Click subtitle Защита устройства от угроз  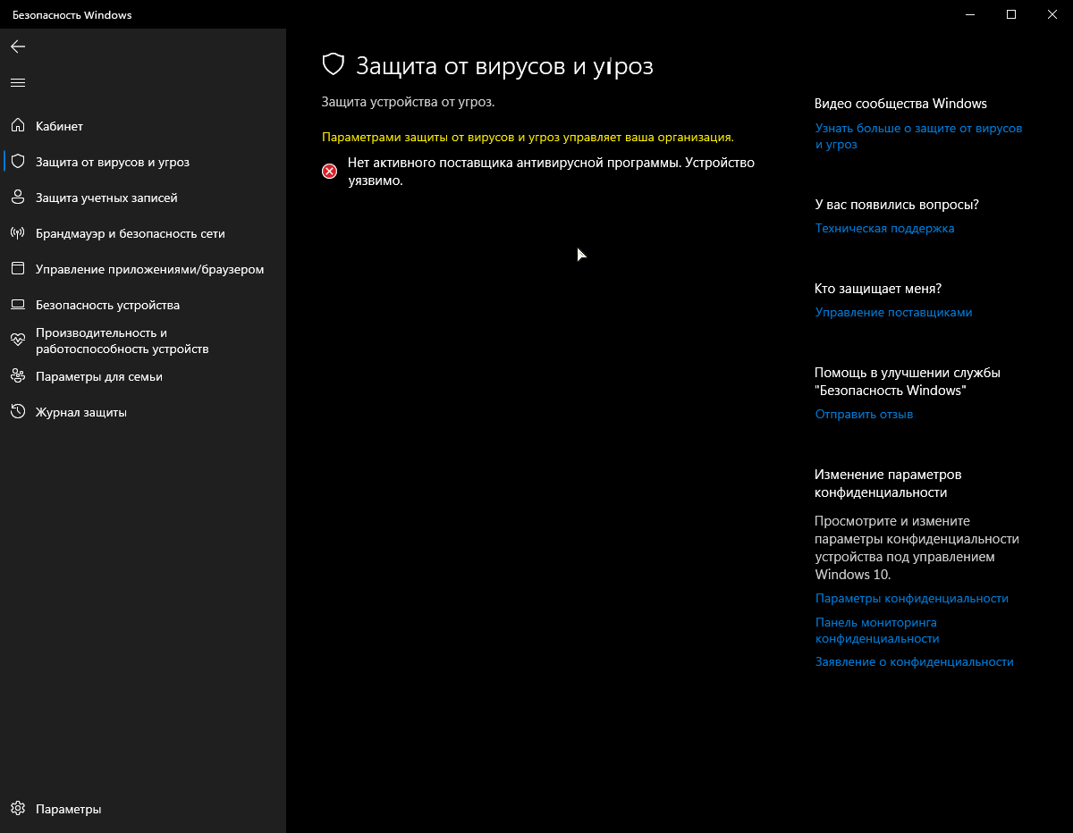[x=408, y=102]
